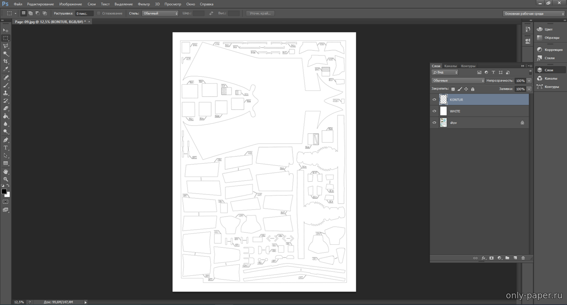Select the Magic Wand tool

pyautogui.click(x=6, y=54)
